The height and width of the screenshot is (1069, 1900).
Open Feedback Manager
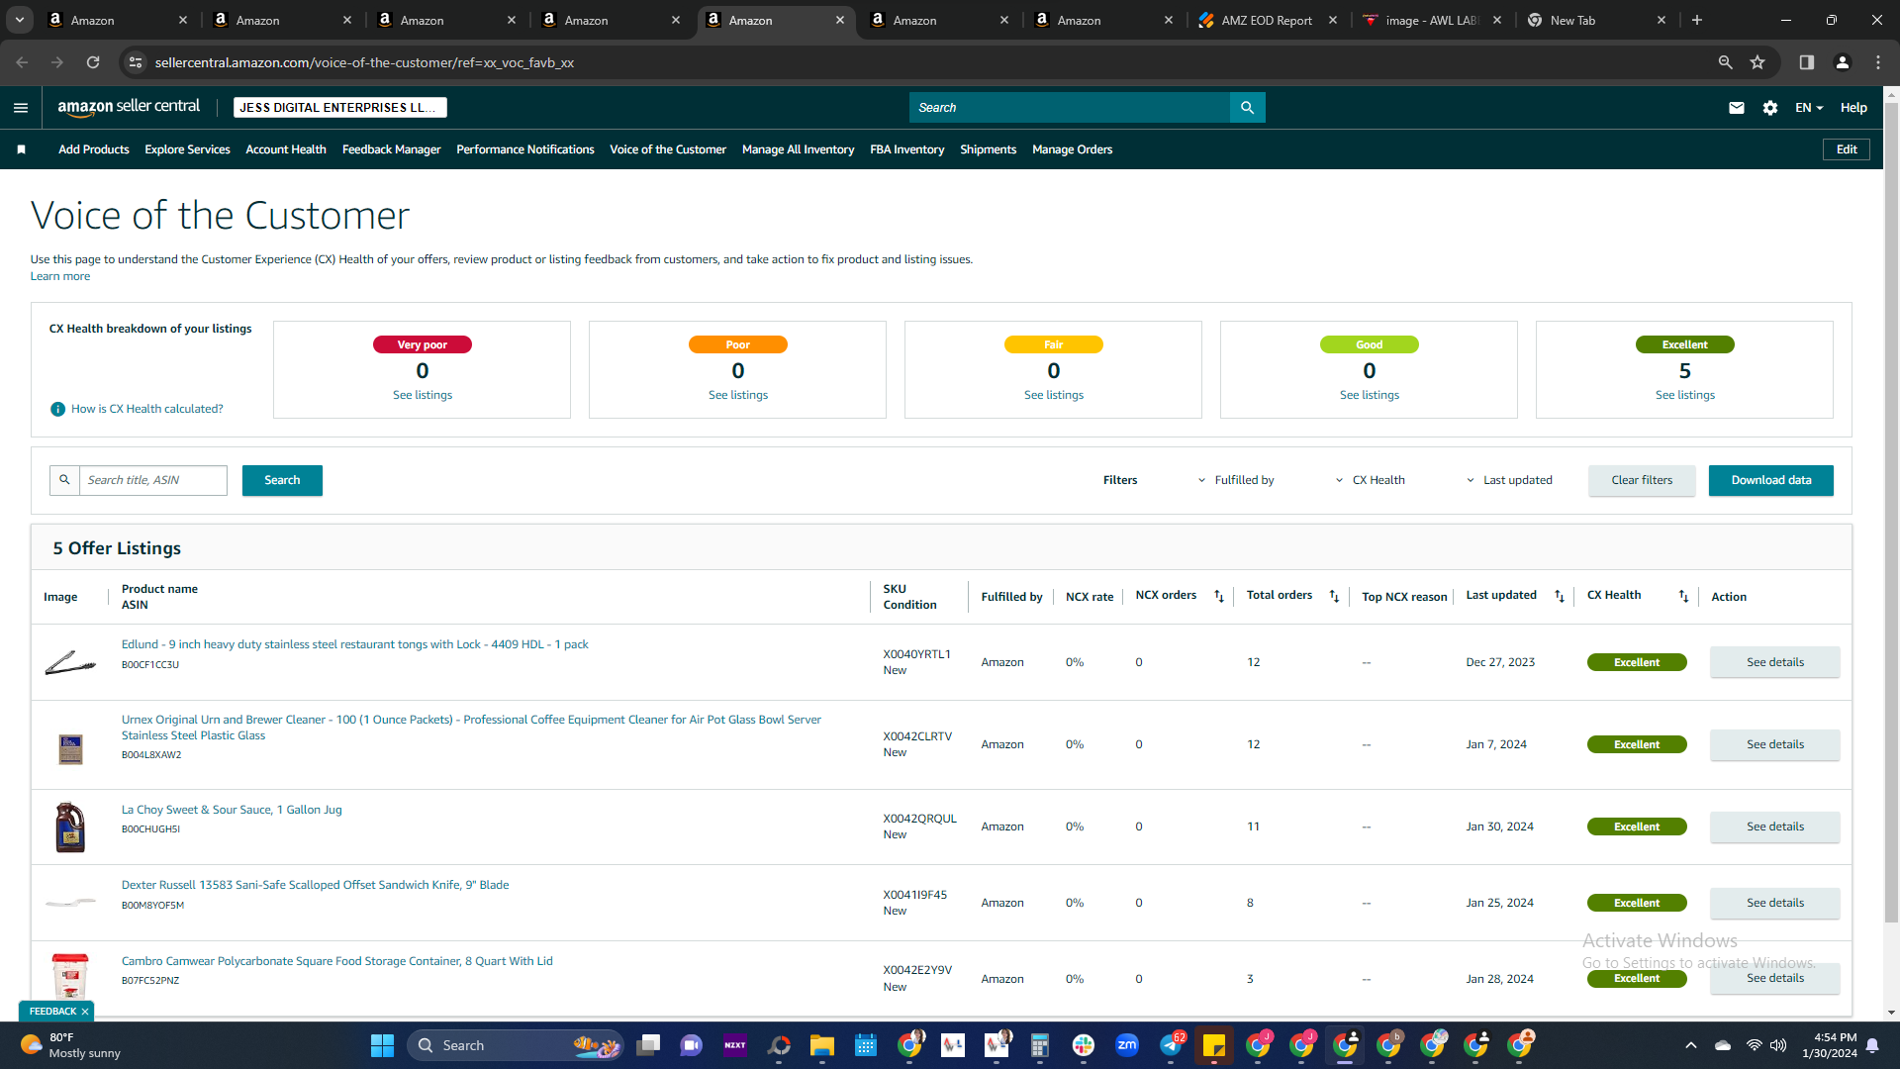coord(391,149)
